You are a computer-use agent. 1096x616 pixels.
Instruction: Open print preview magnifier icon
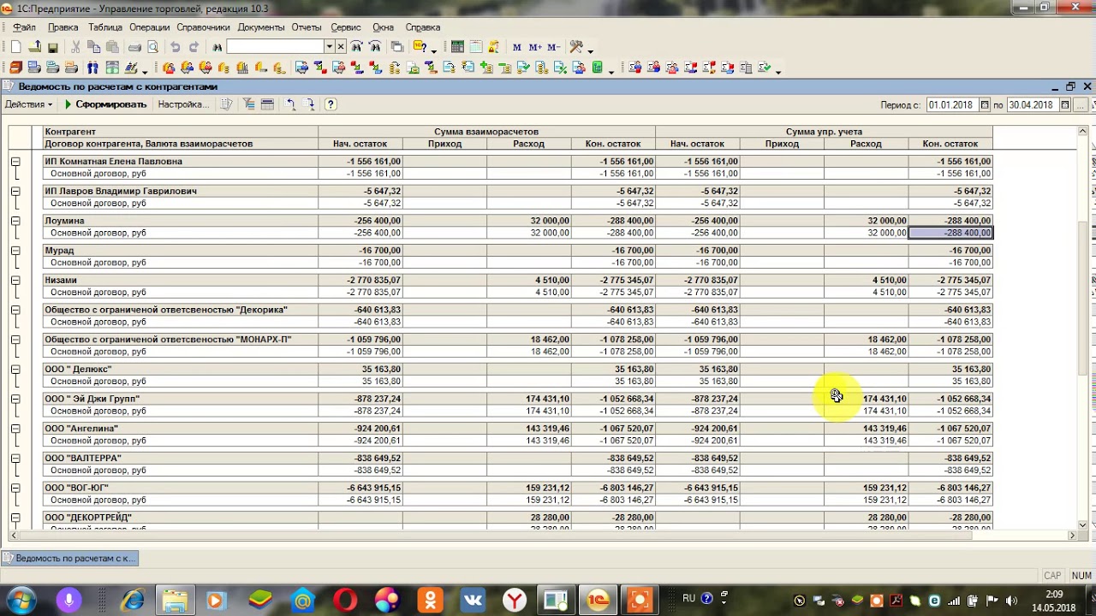point(152,47)
